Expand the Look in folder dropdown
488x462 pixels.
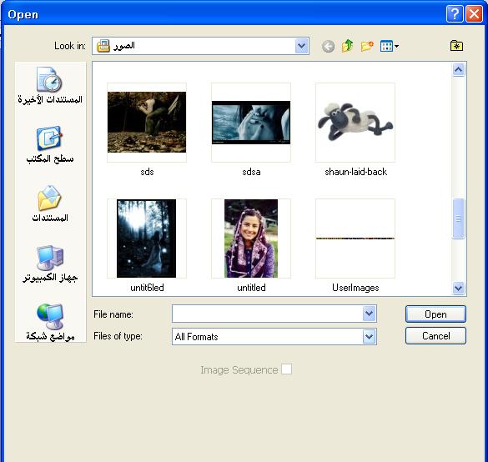pyautogui.click(x=301, y=46)
